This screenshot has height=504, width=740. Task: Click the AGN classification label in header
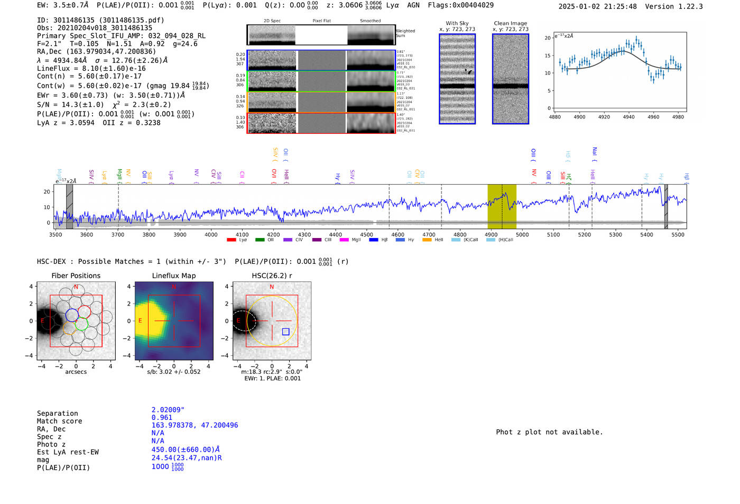413,5
